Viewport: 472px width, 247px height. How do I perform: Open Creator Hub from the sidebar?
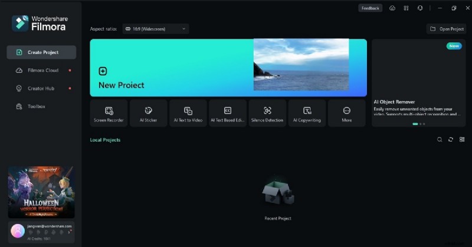(41, 88)
